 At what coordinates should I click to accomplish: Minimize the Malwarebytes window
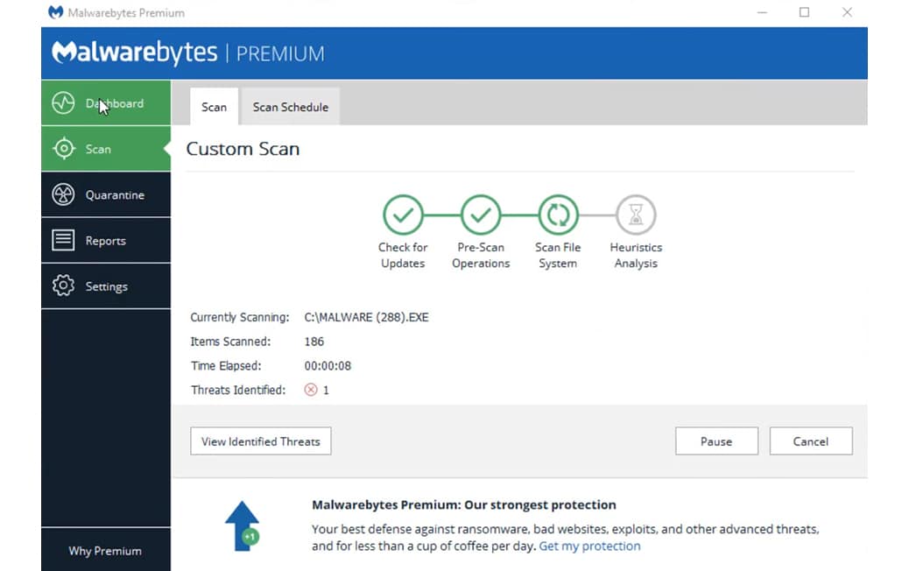(x=763, y=12)
